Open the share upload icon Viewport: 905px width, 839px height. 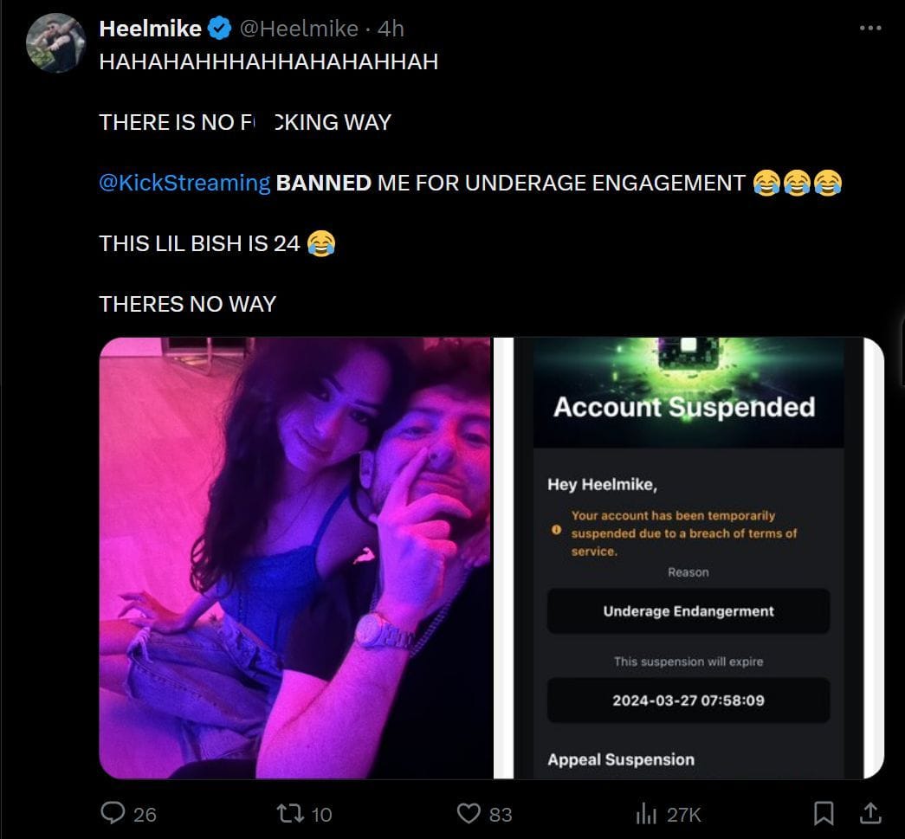tap(872, 813)
